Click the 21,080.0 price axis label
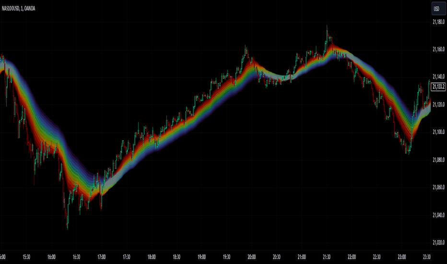This screenshot has height=264, width=447. [x=438, y=160]
